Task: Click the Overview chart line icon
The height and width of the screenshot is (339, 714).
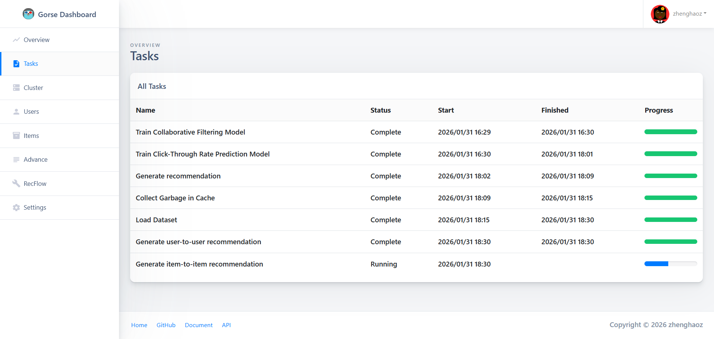Action: point(16,40)
